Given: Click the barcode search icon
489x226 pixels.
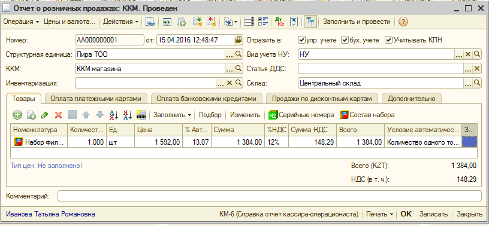Looking at the screenshot, I should coord(141,115).
